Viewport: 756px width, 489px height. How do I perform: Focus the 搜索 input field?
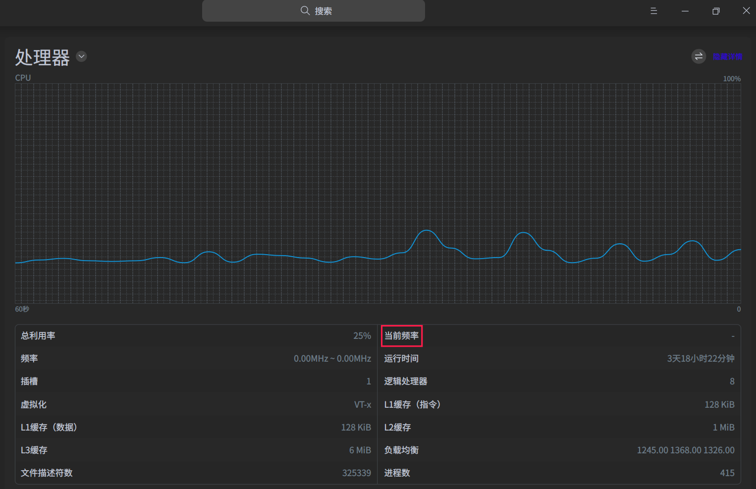point(314,11)
